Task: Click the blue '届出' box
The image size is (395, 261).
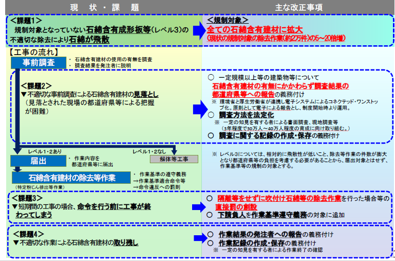Action: [x=38, y=161]
